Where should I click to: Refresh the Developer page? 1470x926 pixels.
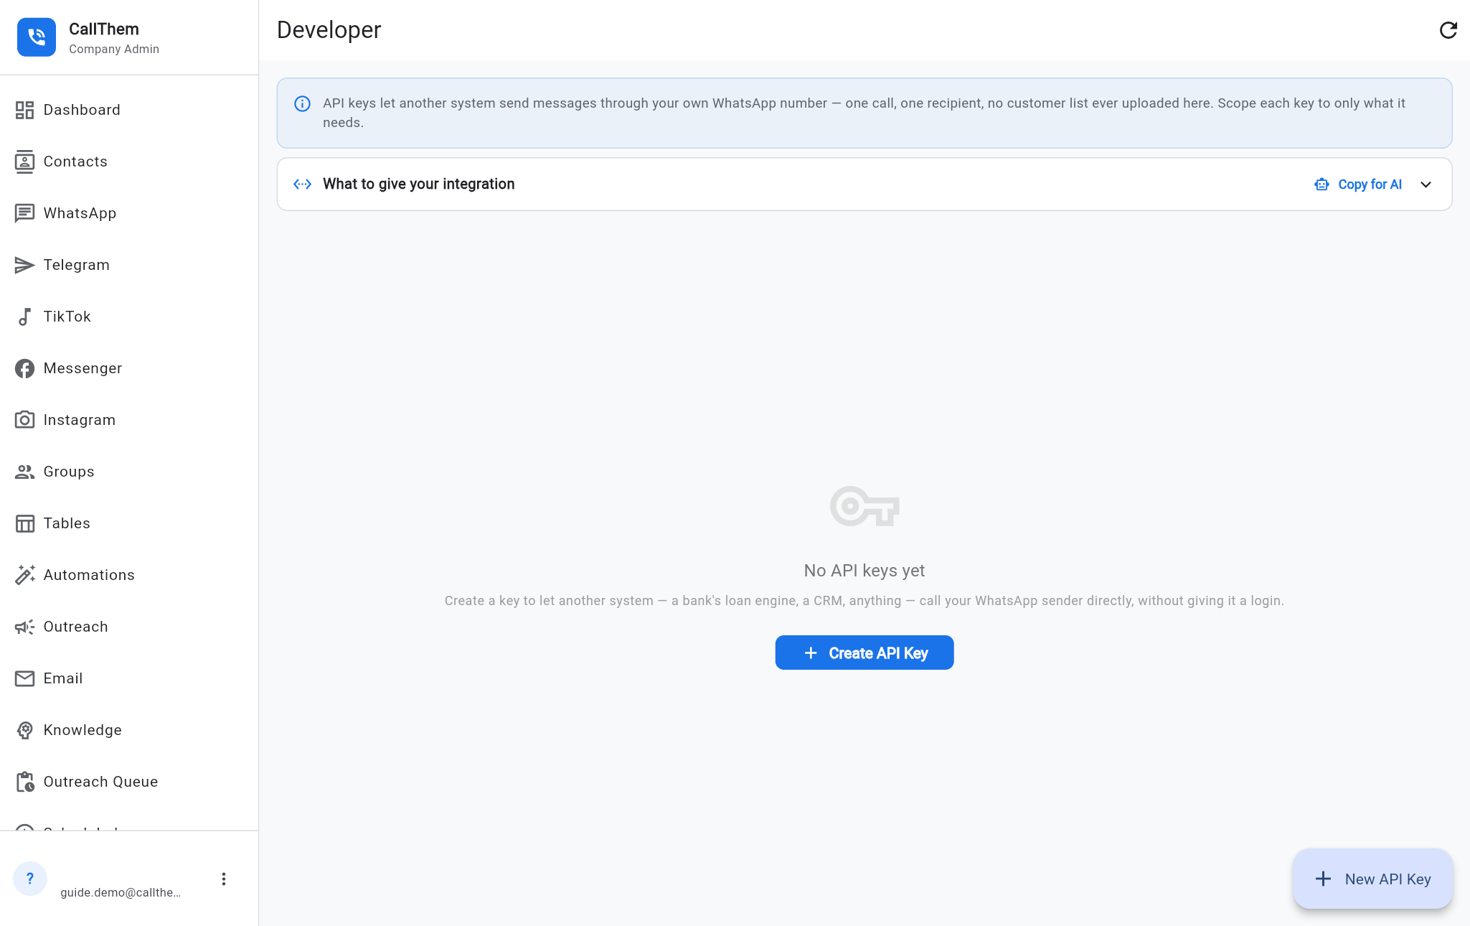coord(1448,30)
